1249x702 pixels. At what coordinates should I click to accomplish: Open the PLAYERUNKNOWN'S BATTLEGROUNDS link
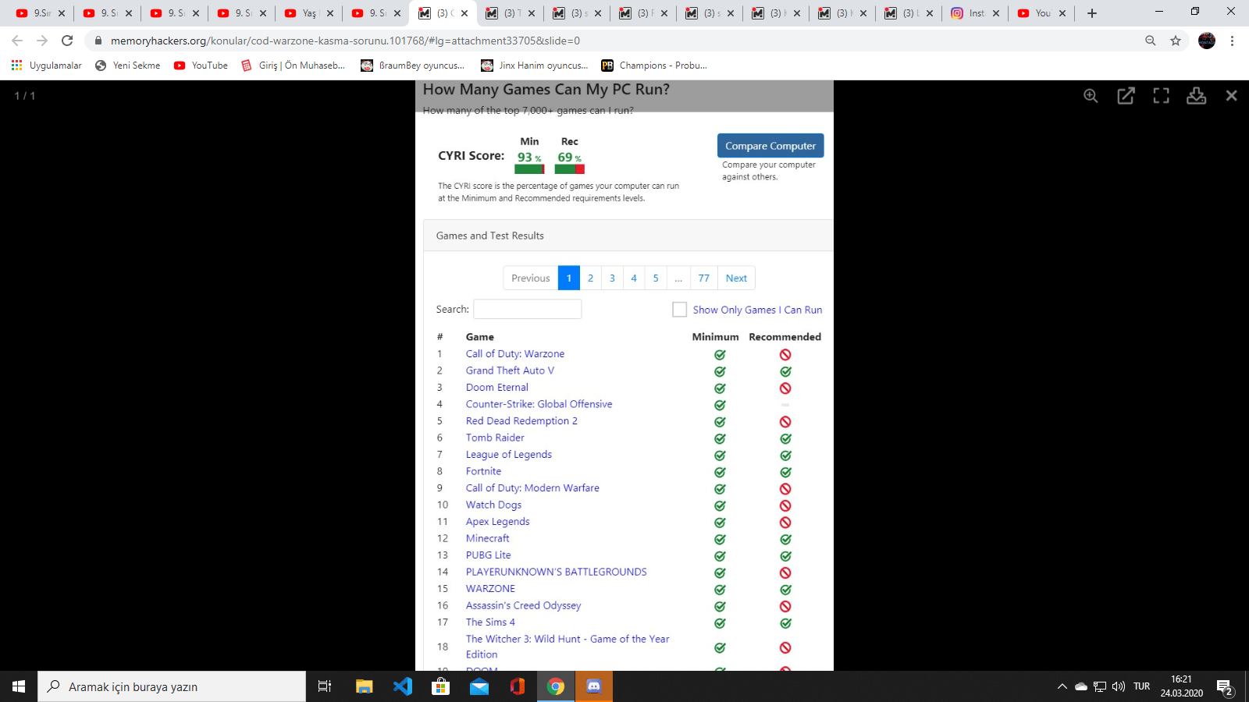coord(557,572)
